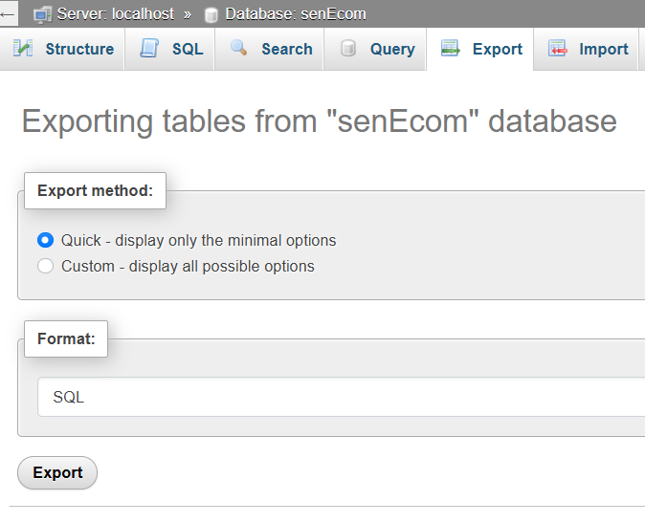The width and height of the screenshot is (645, 523).
Task: Click the database cylinder icon in breadcrumb
Action: (x=211, y=14)
